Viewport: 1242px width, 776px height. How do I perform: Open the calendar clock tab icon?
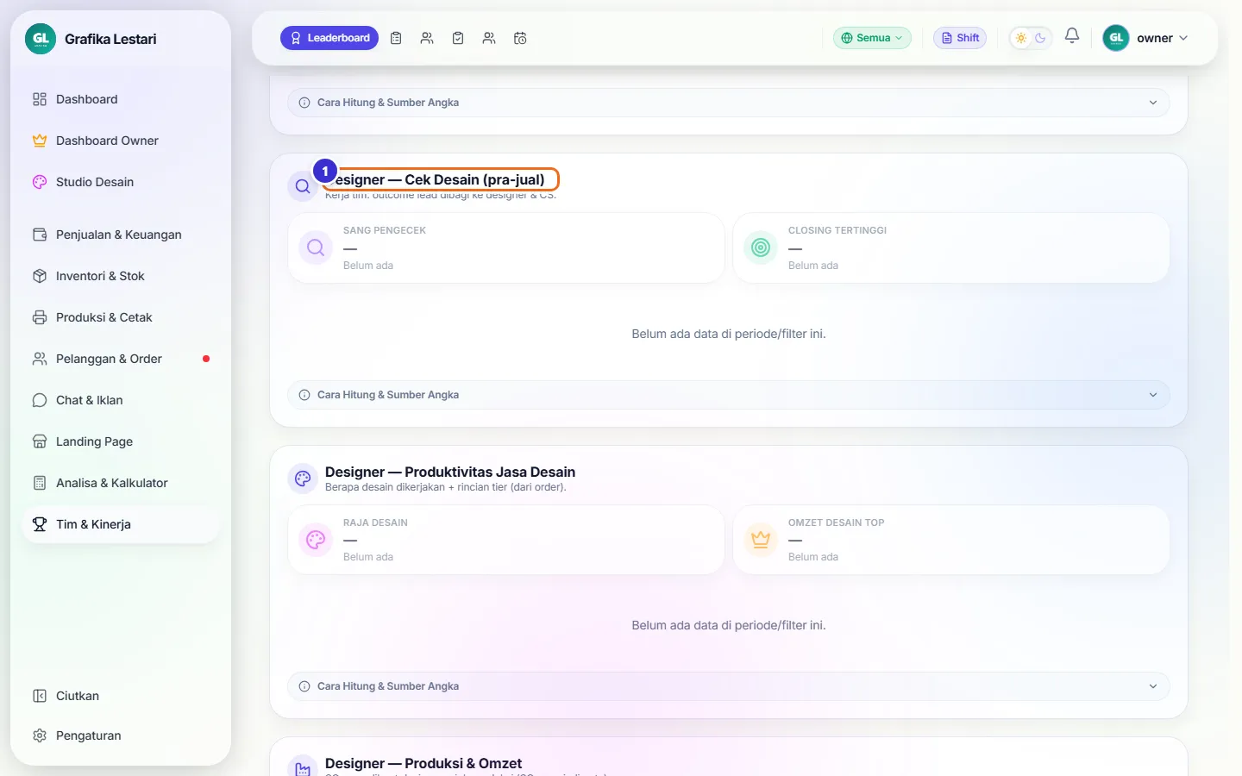tap(520, 38)
